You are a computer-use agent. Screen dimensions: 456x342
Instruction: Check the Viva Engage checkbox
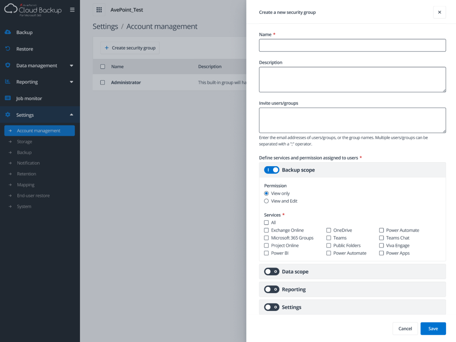point(381,245)
